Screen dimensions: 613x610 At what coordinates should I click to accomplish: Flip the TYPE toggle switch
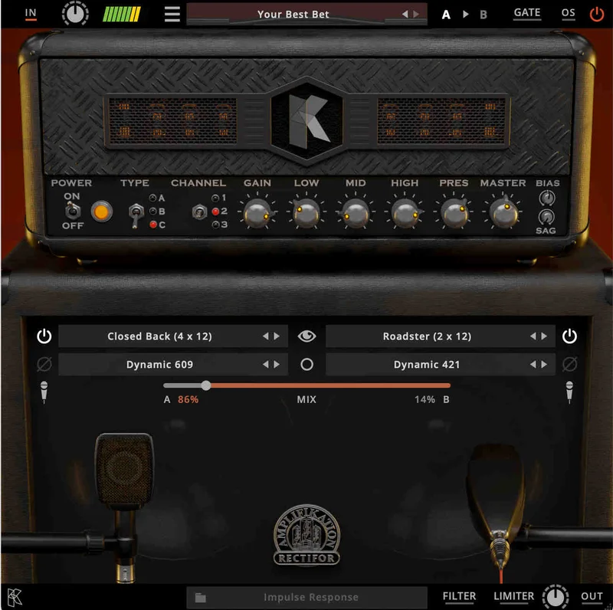(x=136, y=215)
